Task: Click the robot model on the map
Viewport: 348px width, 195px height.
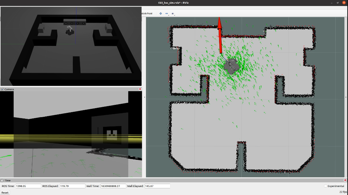Action: pos(232,65)
